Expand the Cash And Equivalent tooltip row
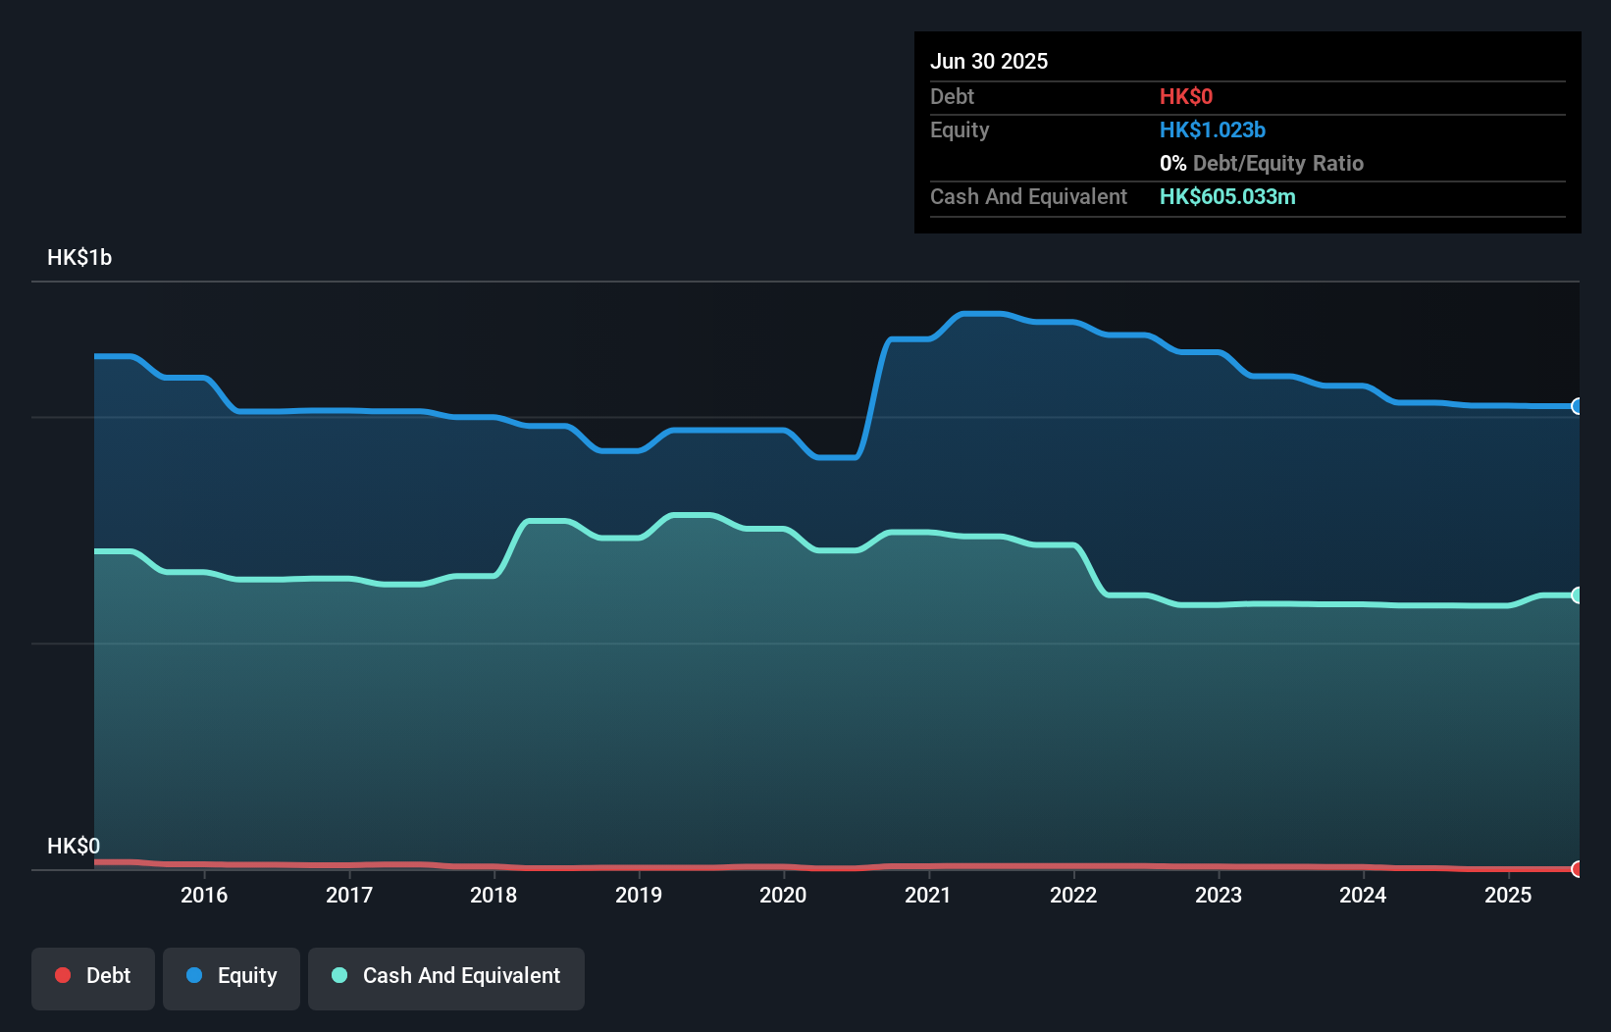This screenshot has height=1032, width=1611. click(x=1028, y=196)
